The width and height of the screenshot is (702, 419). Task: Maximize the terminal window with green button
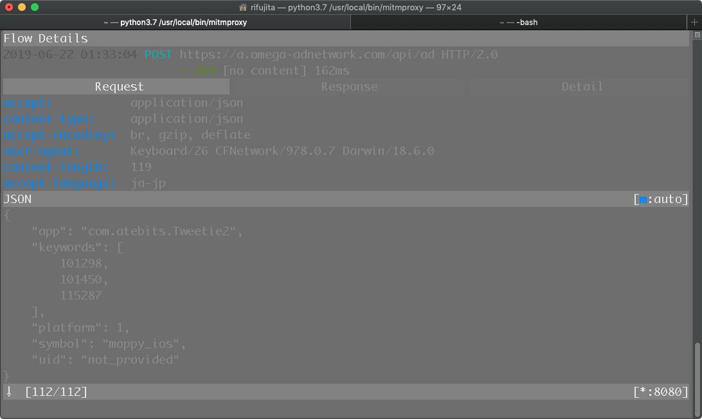pos(35,7)
